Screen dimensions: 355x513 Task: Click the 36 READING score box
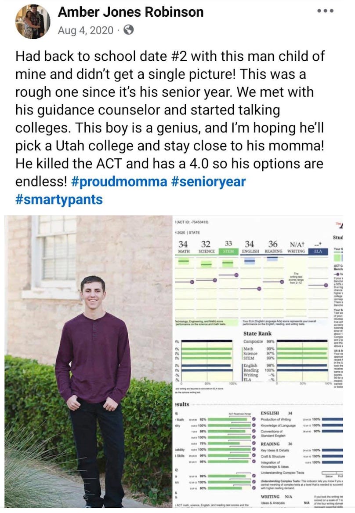273,247
